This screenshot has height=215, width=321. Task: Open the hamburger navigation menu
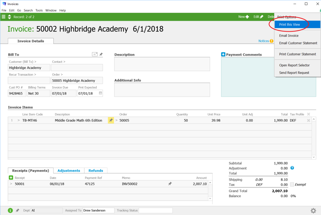pos(4,17)
